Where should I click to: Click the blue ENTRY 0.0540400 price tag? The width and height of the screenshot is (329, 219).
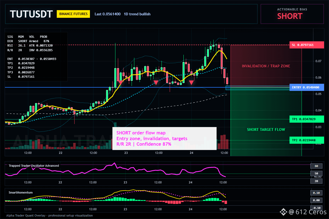click(x=307, y=87)
